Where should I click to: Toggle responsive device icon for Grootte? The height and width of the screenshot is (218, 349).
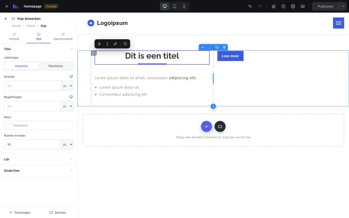click(71, 77)
